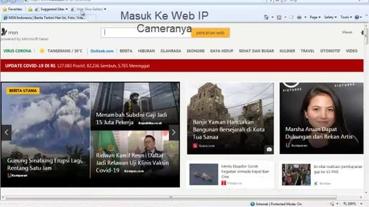Open the Page menu
This screenshot has height=207, width=369.
click(315, 17)
